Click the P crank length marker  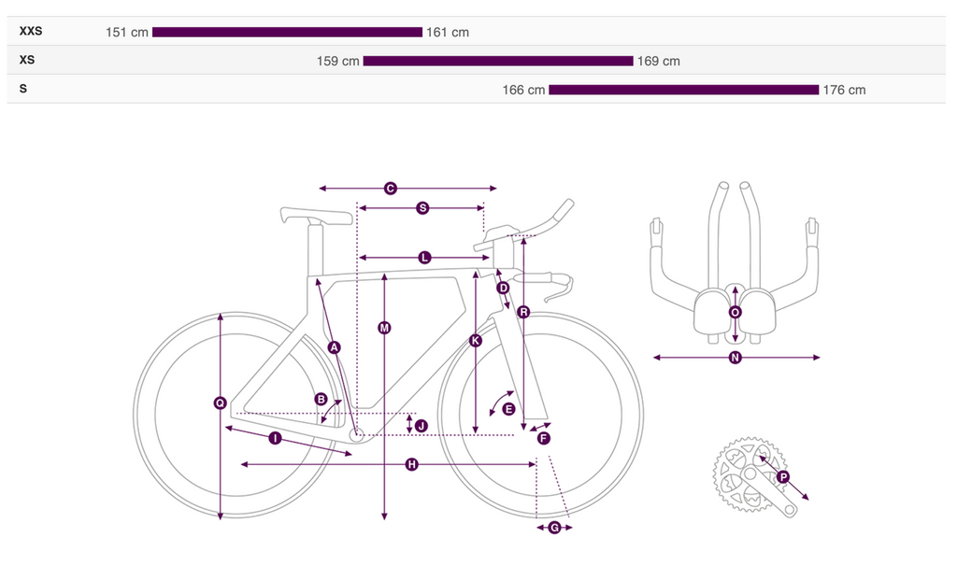pos(782,476)
